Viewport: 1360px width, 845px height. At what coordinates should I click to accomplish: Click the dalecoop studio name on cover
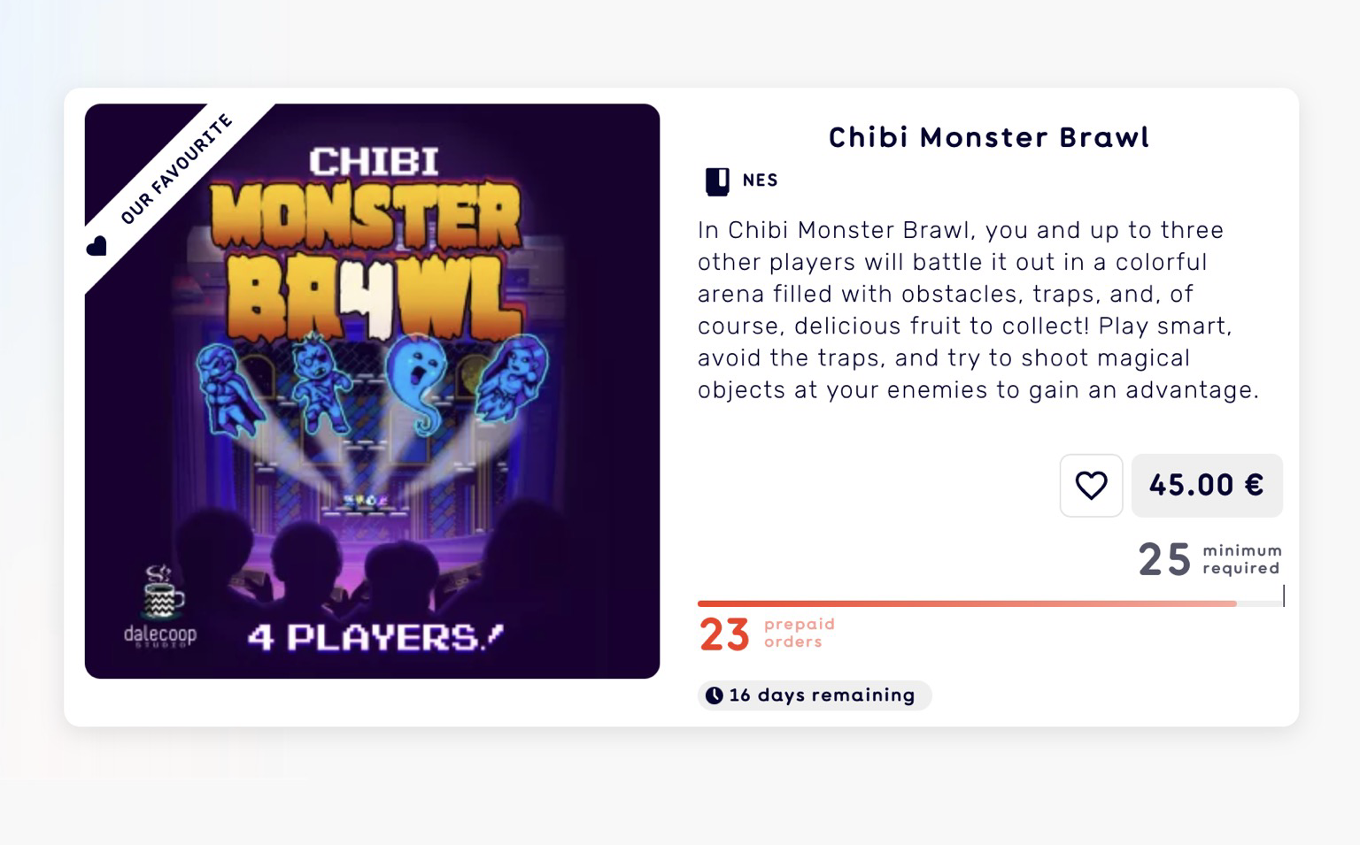pyautogui.click(x=160, y=634)
